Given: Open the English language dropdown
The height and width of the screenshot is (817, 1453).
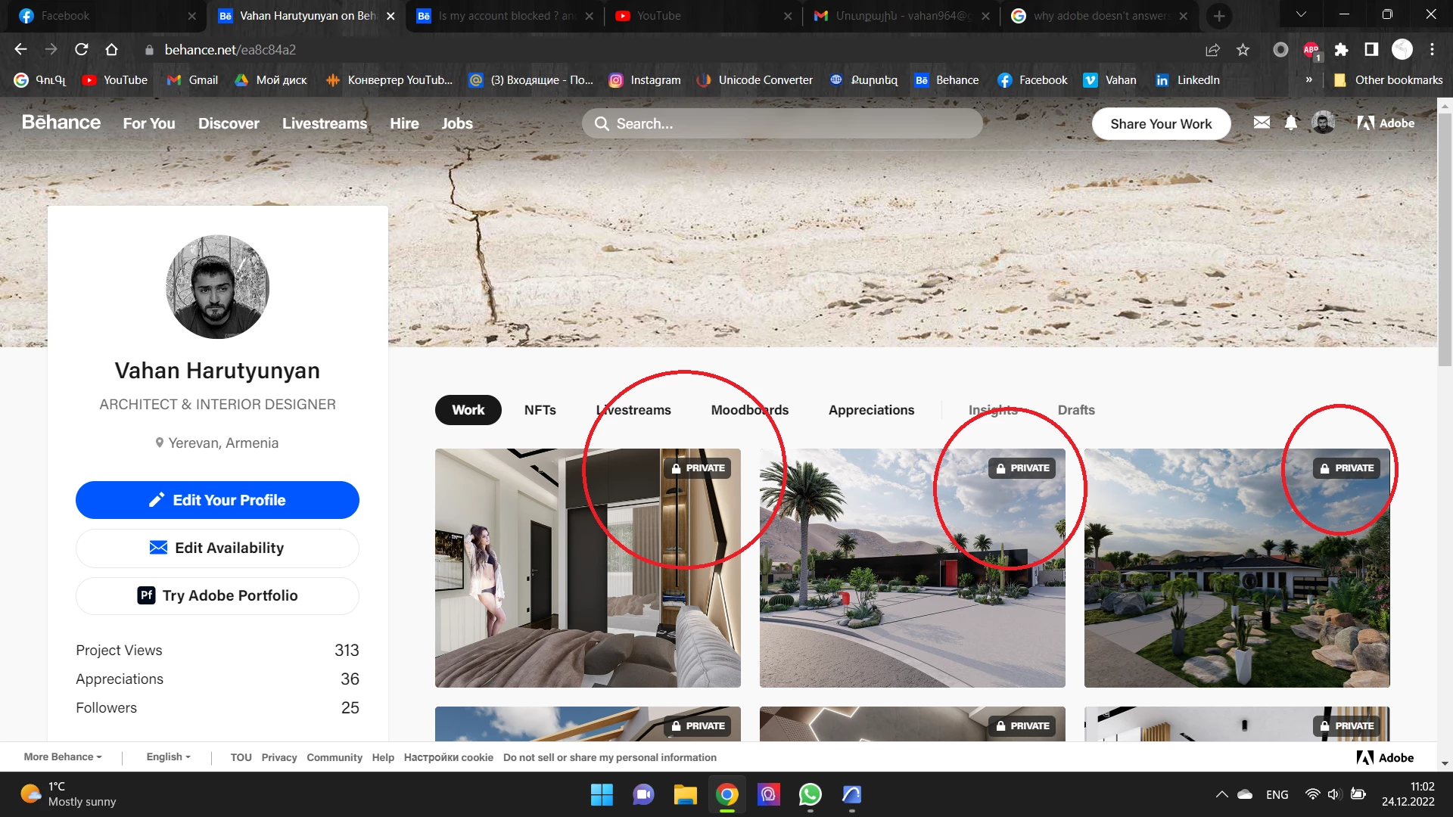Looking at the screenshot, I should click(x=168, y=757).
